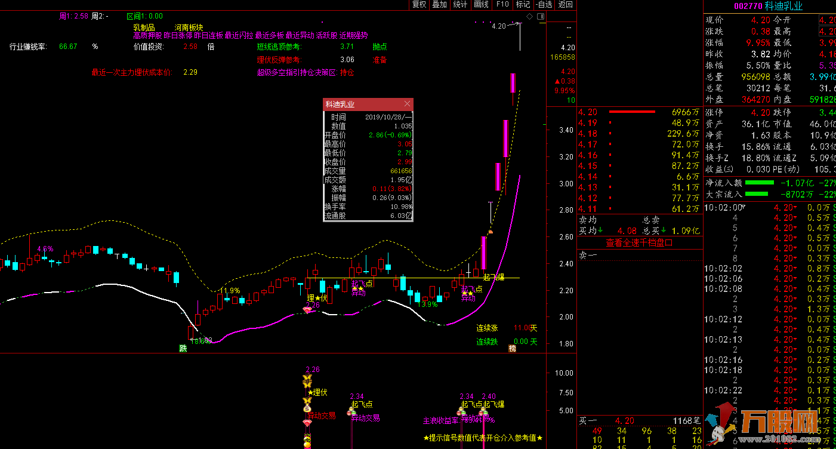The width and height of the screenshot is (836, 449).
Task: Click the orange 榜 badge at chart bottom
Action: click(512, 348)
